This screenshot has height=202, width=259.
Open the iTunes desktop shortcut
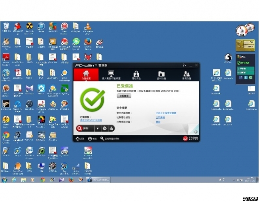coord(41,28)
